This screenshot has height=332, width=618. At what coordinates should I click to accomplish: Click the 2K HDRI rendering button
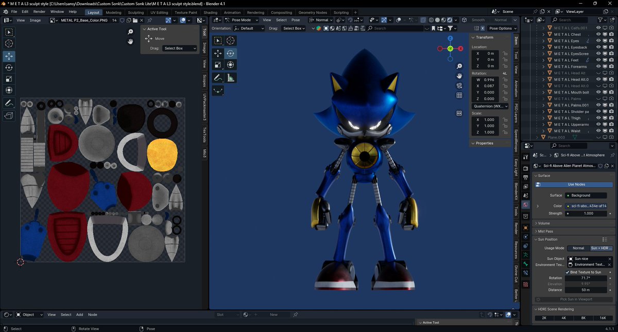coord(544,318)
